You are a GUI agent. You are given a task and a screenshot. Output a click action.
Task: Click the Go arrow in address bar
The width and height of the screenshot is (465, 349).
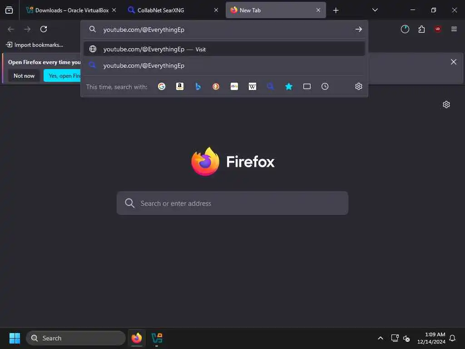click(x=359, y=30)
